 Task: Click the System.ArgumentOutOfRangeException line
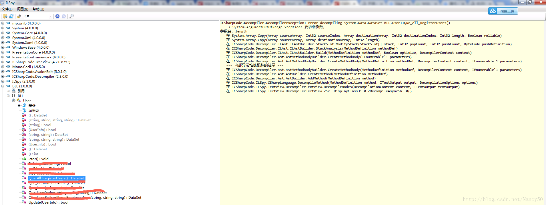pos(273,27)
